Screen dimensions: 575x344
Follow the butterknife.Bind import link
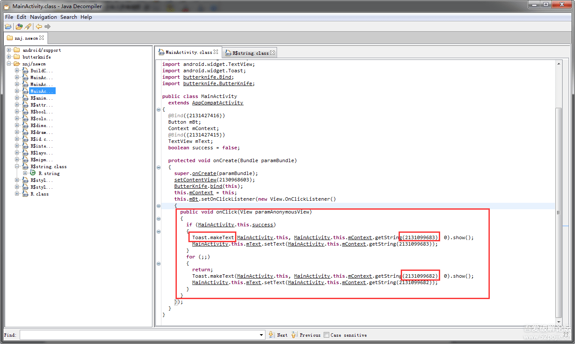tap(208, 77)
